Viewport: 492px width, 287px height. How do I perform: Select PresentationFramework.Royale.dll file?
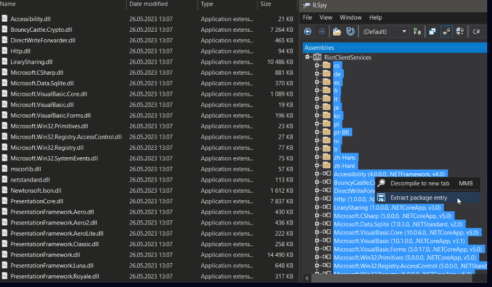click(55, 276)
